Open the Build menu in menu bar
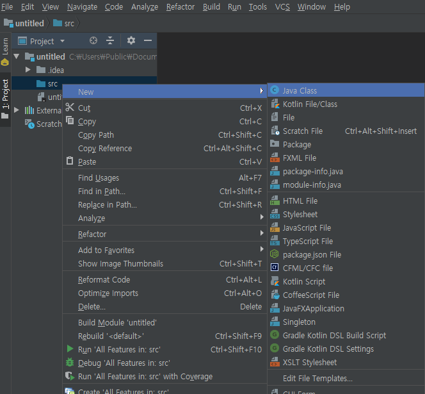 tap(211, 7)
